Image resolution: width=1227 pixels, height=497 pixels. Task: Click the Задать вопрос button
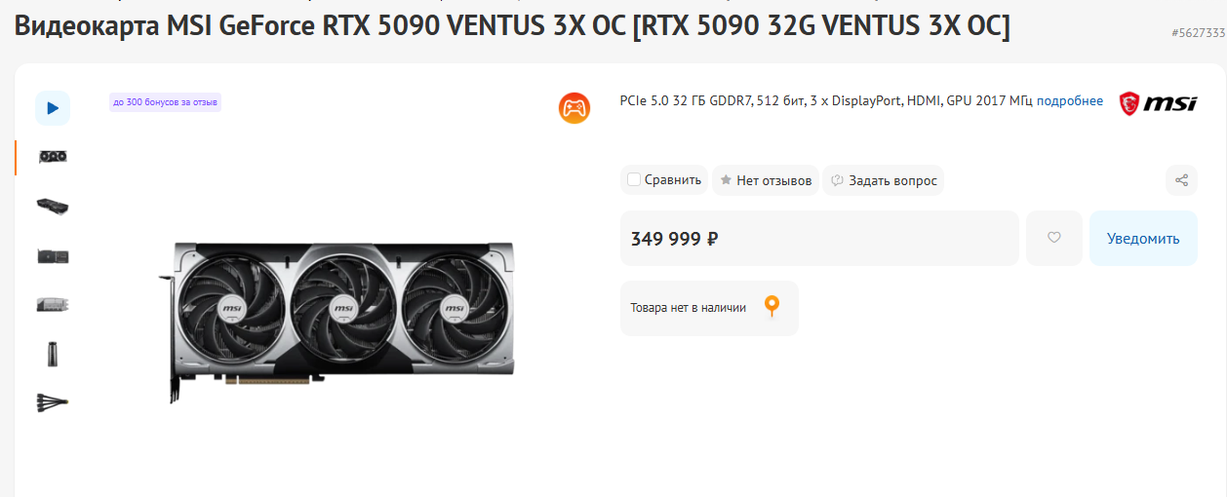pyautogui.click(x=884, y=180)
